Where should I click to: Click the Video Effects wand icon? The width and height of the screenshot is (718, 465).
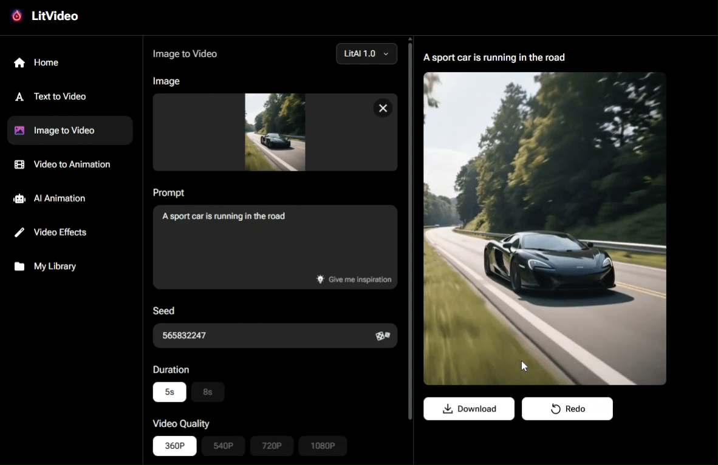pyautogui.click(x=19, y=232)
